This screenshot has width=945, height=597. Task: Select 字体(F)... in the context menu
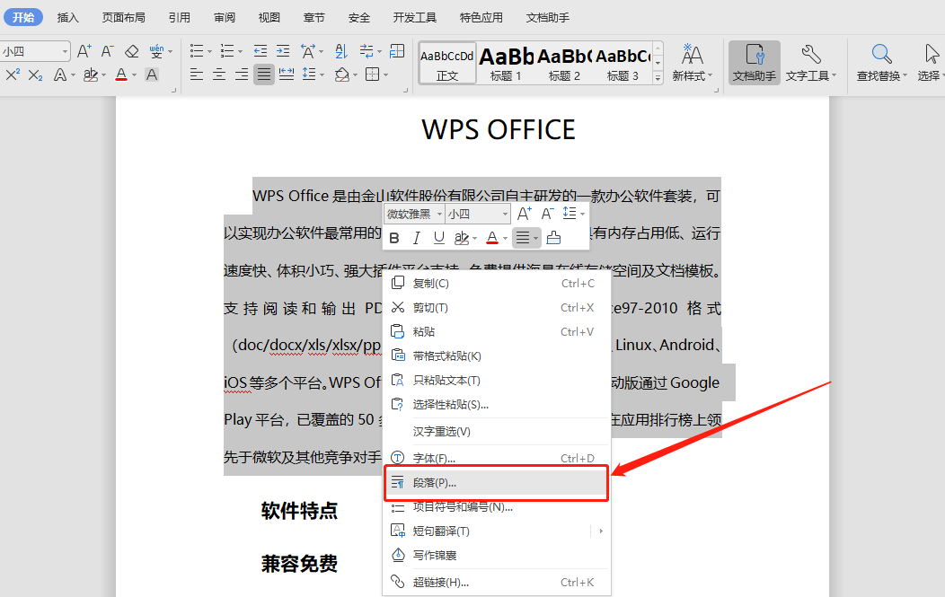[496, 459]
